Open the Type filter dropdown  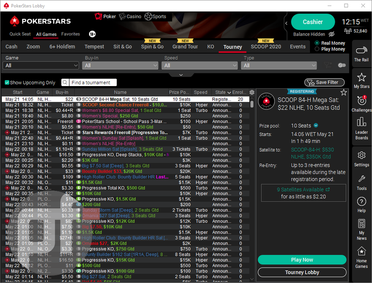(x=279, y=66)
